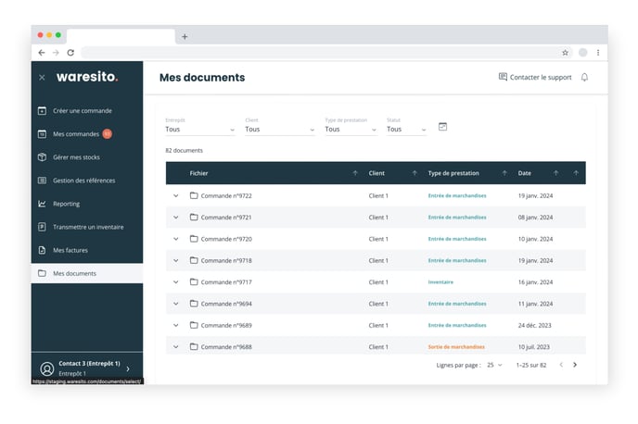Open the Reporting chart icon
638x424 pixels.
click(42, 204)
